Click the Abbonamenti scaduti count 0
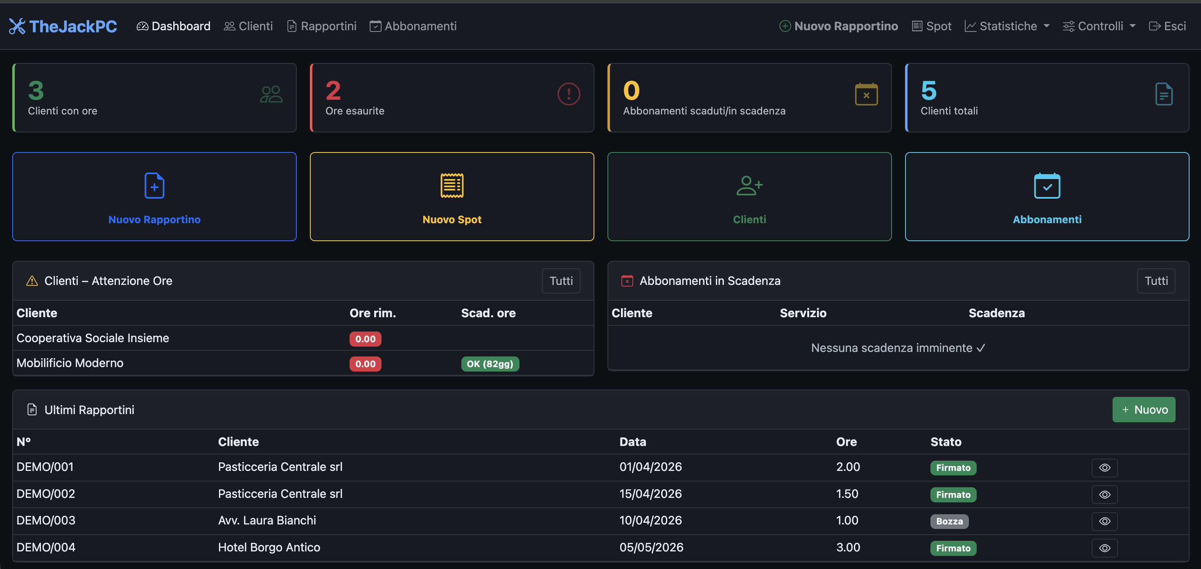 tap(631, 90)
